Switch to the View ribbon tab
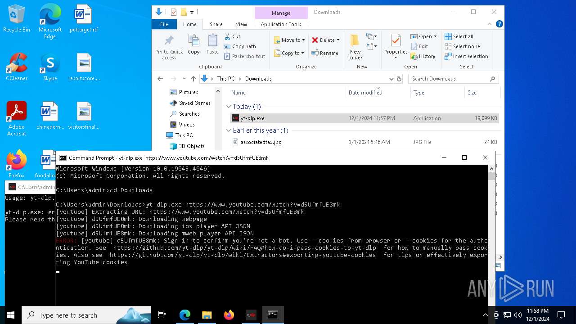 coord(241,24)
